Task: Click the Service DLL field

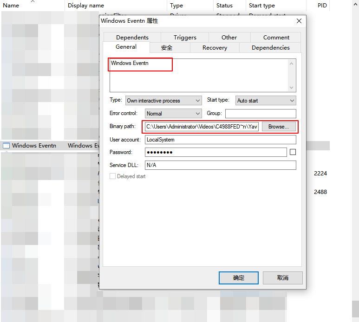Action: coord(220,165)
